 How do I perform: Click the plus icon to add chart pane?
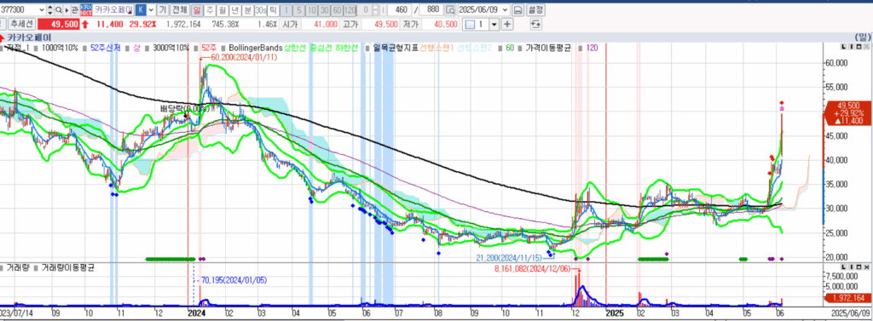tap(506, 24)
